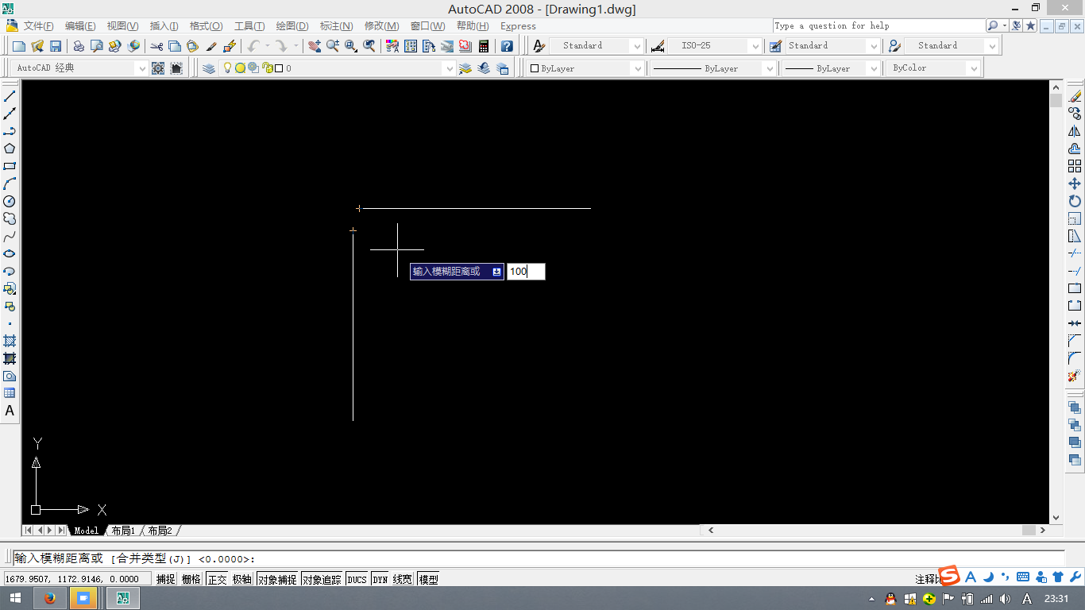Viewport: 1085px width, 610px height.
Task: Open the 编辑(E) menu
Action: pos(80,26)
